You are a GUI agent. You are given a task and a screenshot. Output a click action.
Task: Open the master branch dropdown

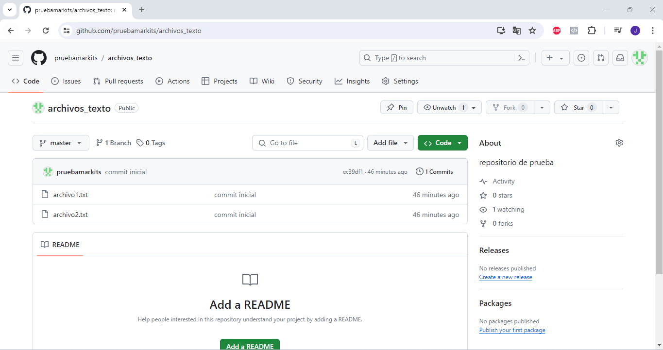click(61, 143)
